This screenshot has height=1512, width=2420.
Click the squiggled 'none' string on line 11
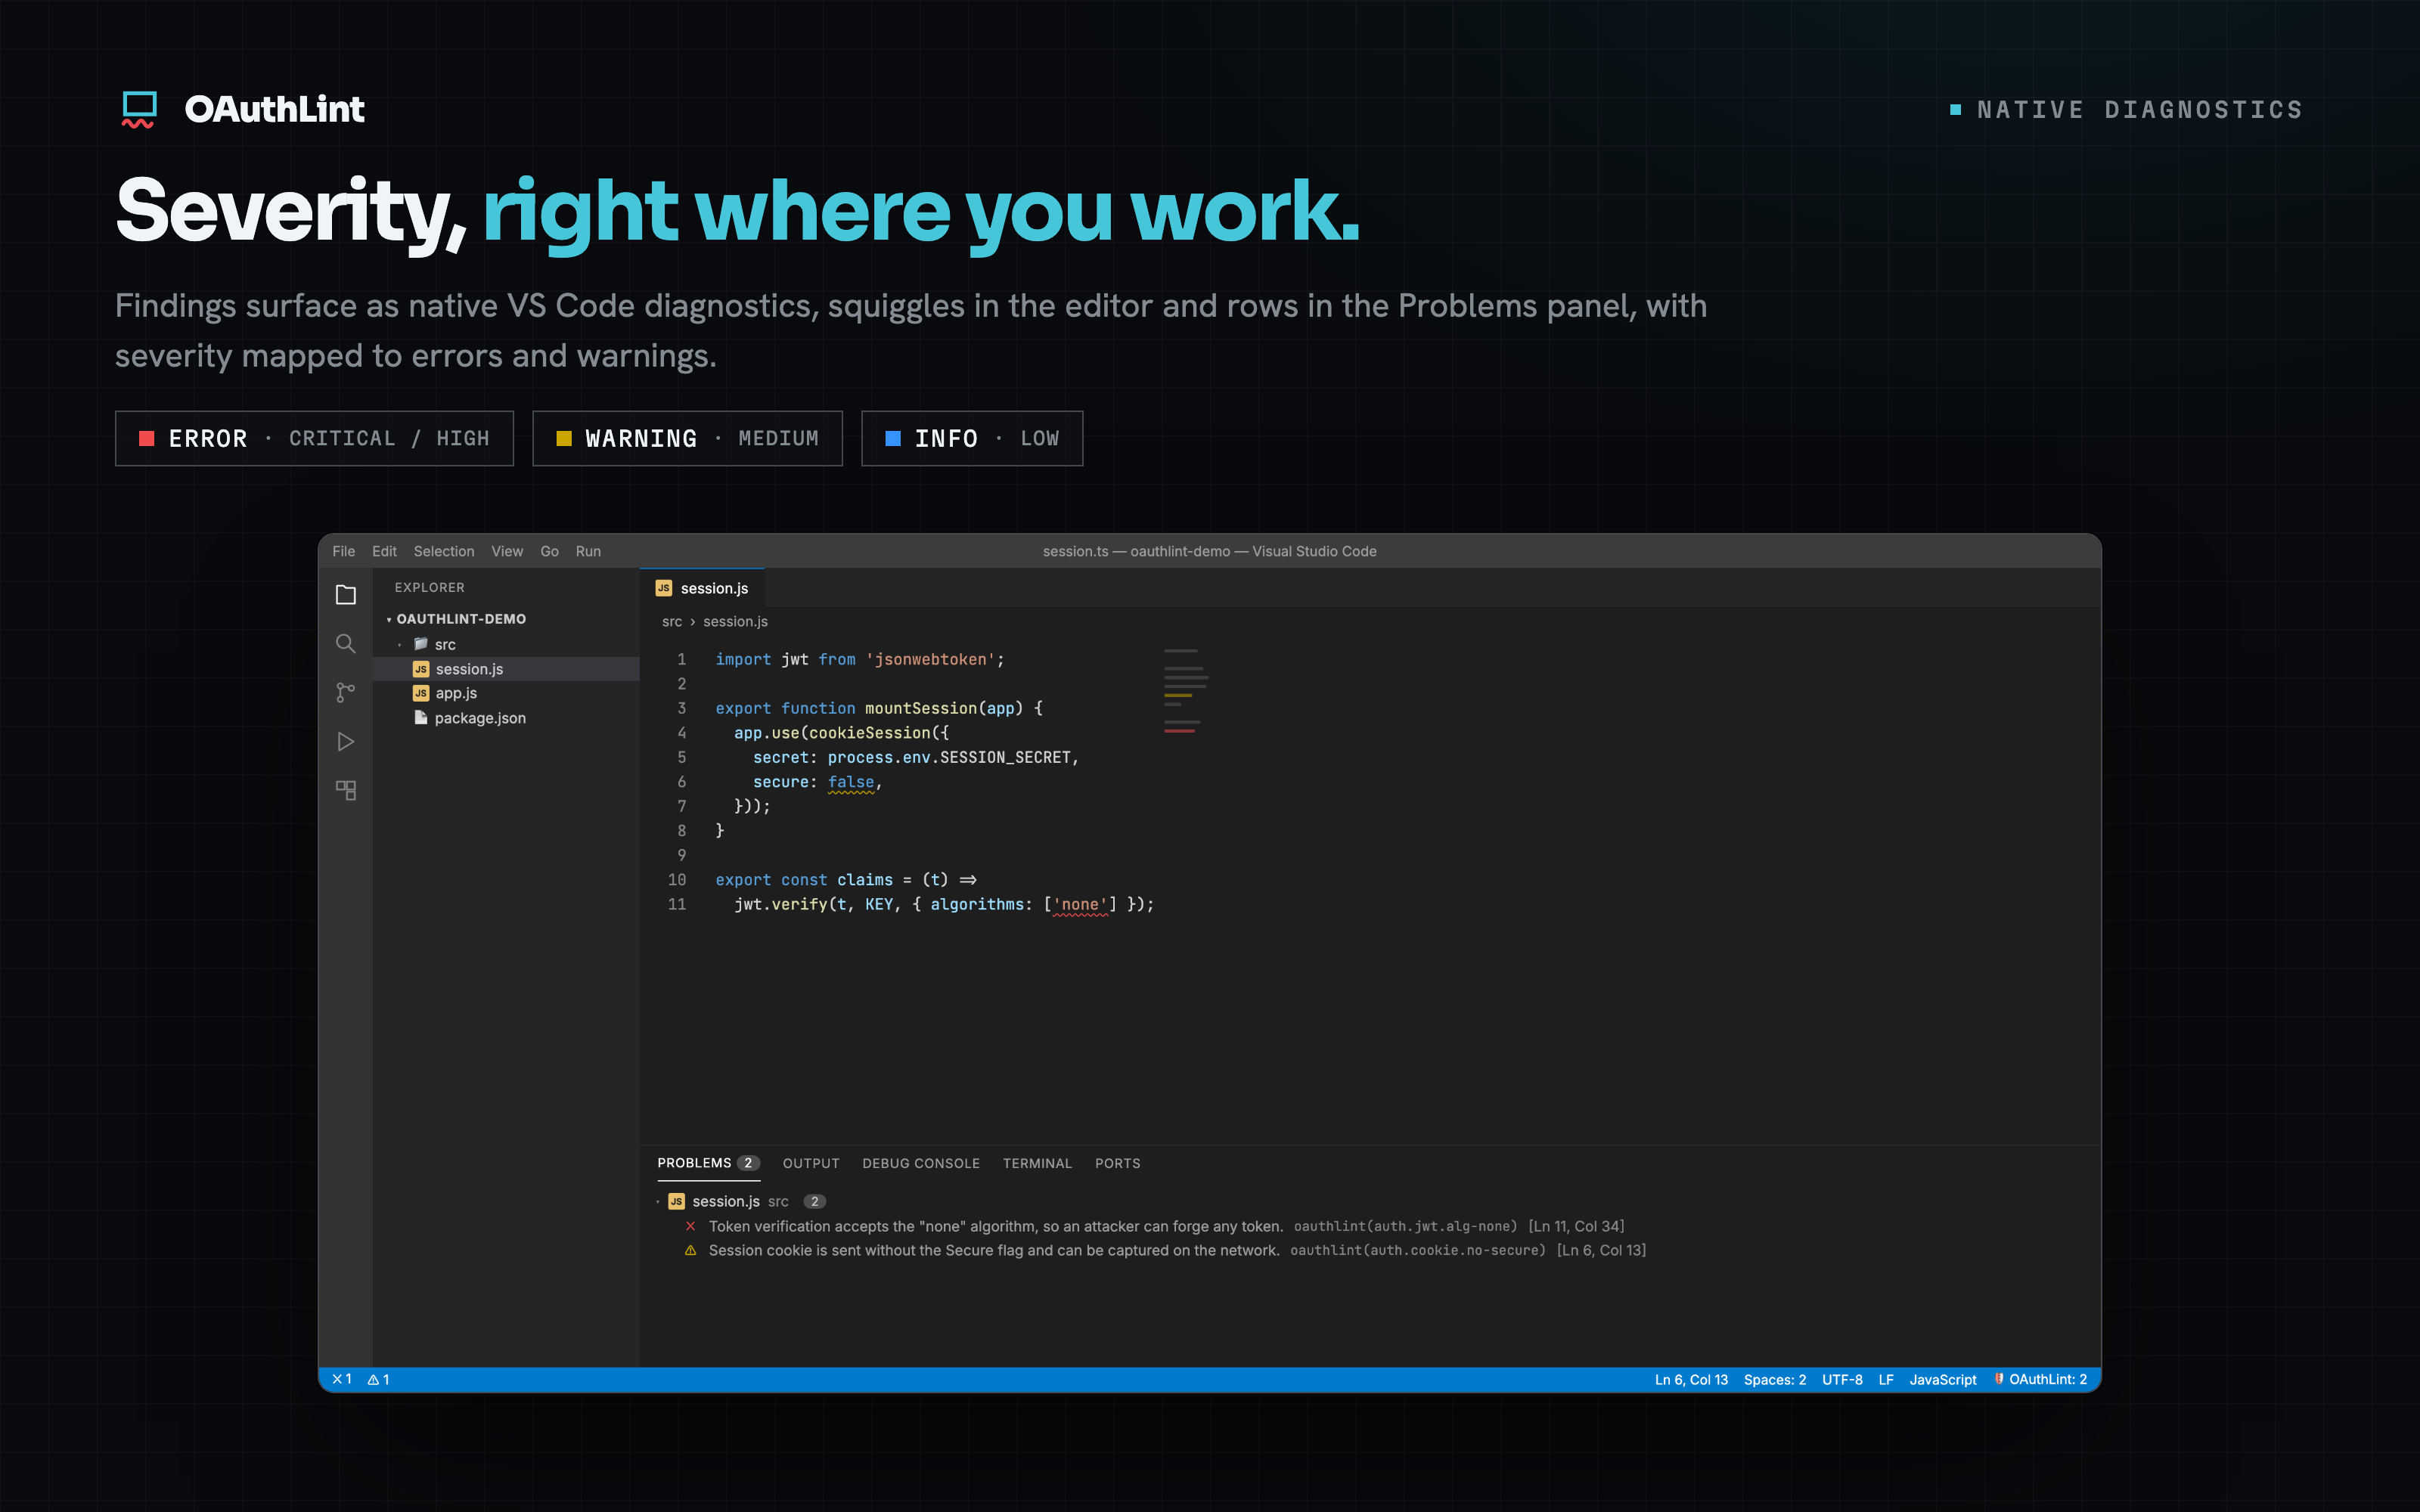point(1080,904)
